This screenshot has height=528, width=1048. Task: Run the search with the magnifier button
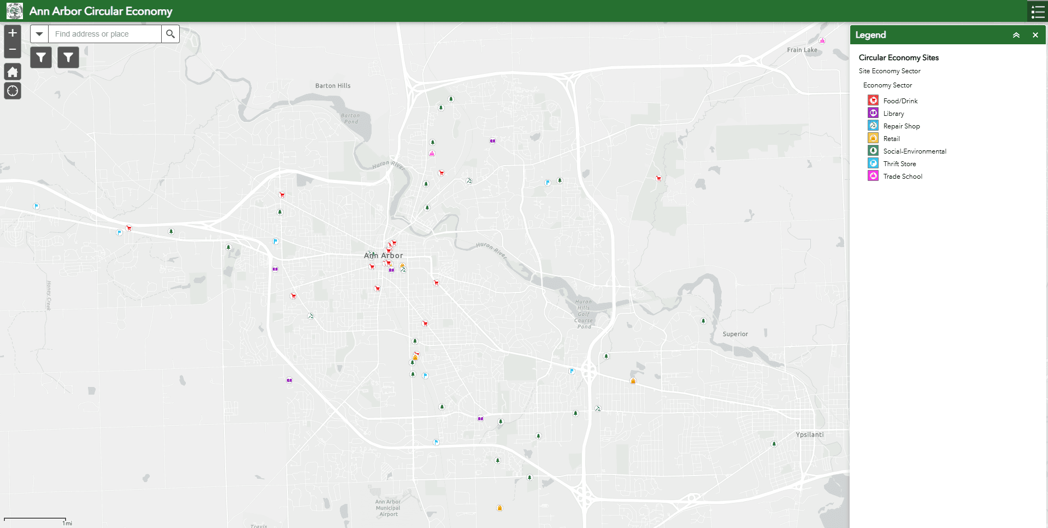coord(170,33)
